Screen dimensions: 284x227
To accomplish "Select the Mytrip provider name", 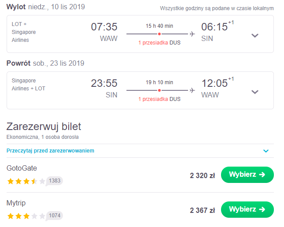I will tap(16, 203).
